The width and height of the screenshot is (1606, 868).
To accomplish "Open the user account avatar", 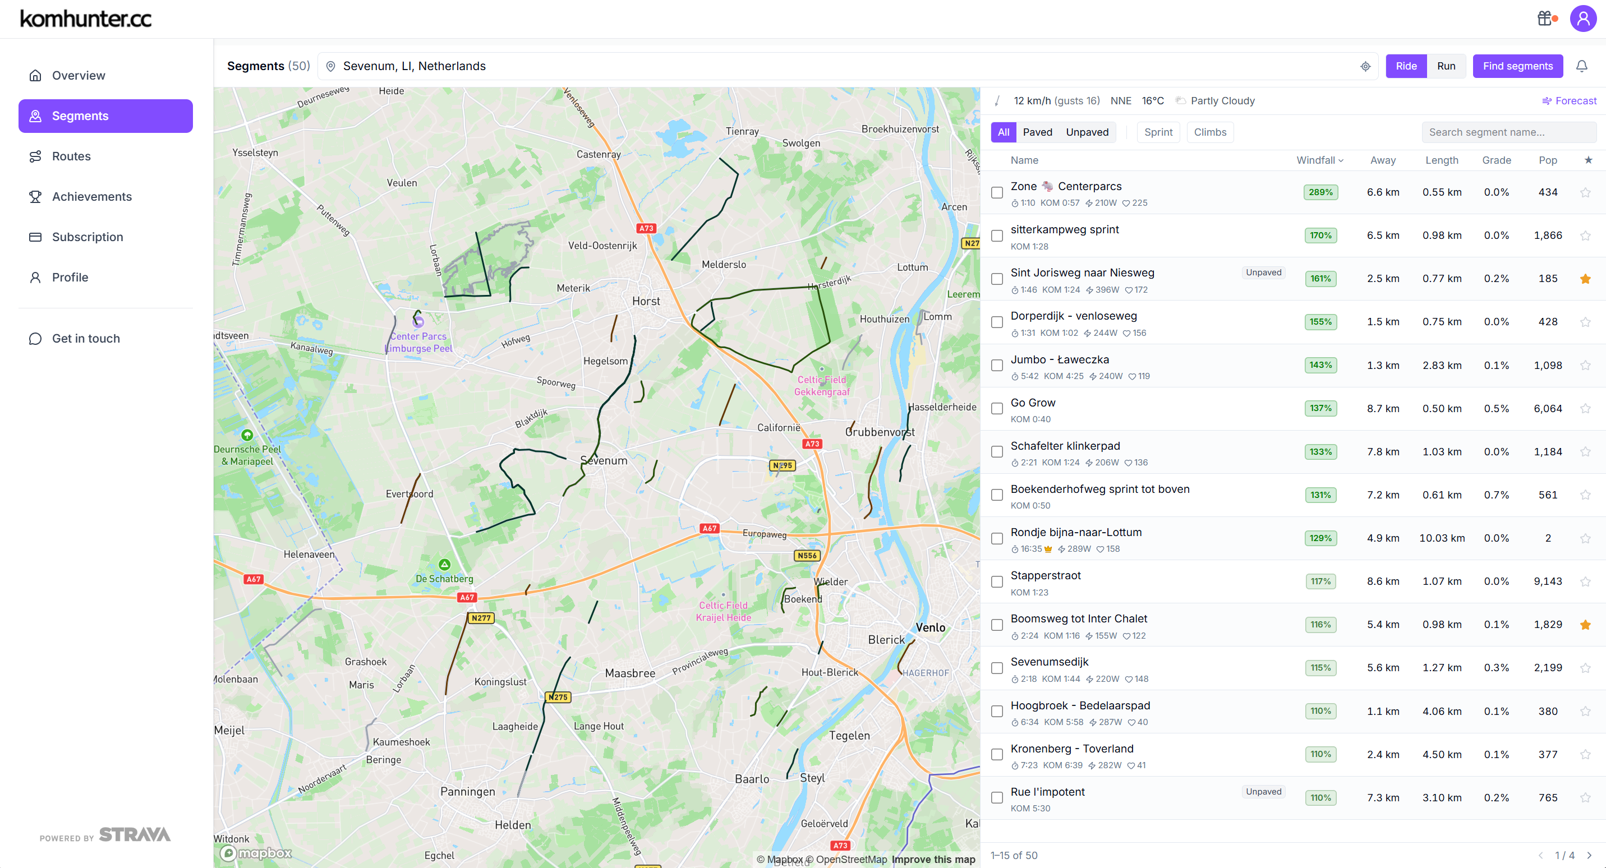I will coord(1583,19).
